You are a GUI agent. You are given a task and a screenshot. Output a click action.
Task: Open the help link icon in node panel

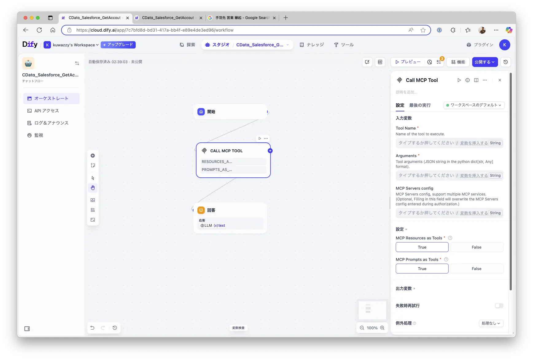coord(476,80)
